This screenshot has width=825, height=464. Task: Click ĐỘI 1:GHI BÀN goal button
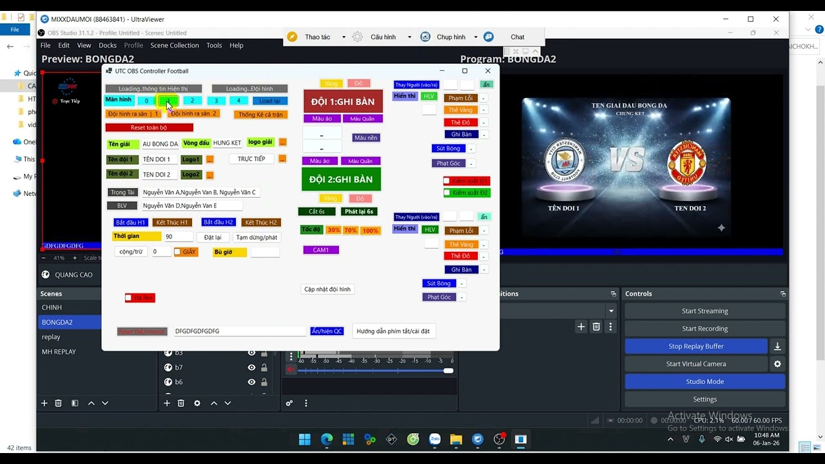[x=342, y=102]
